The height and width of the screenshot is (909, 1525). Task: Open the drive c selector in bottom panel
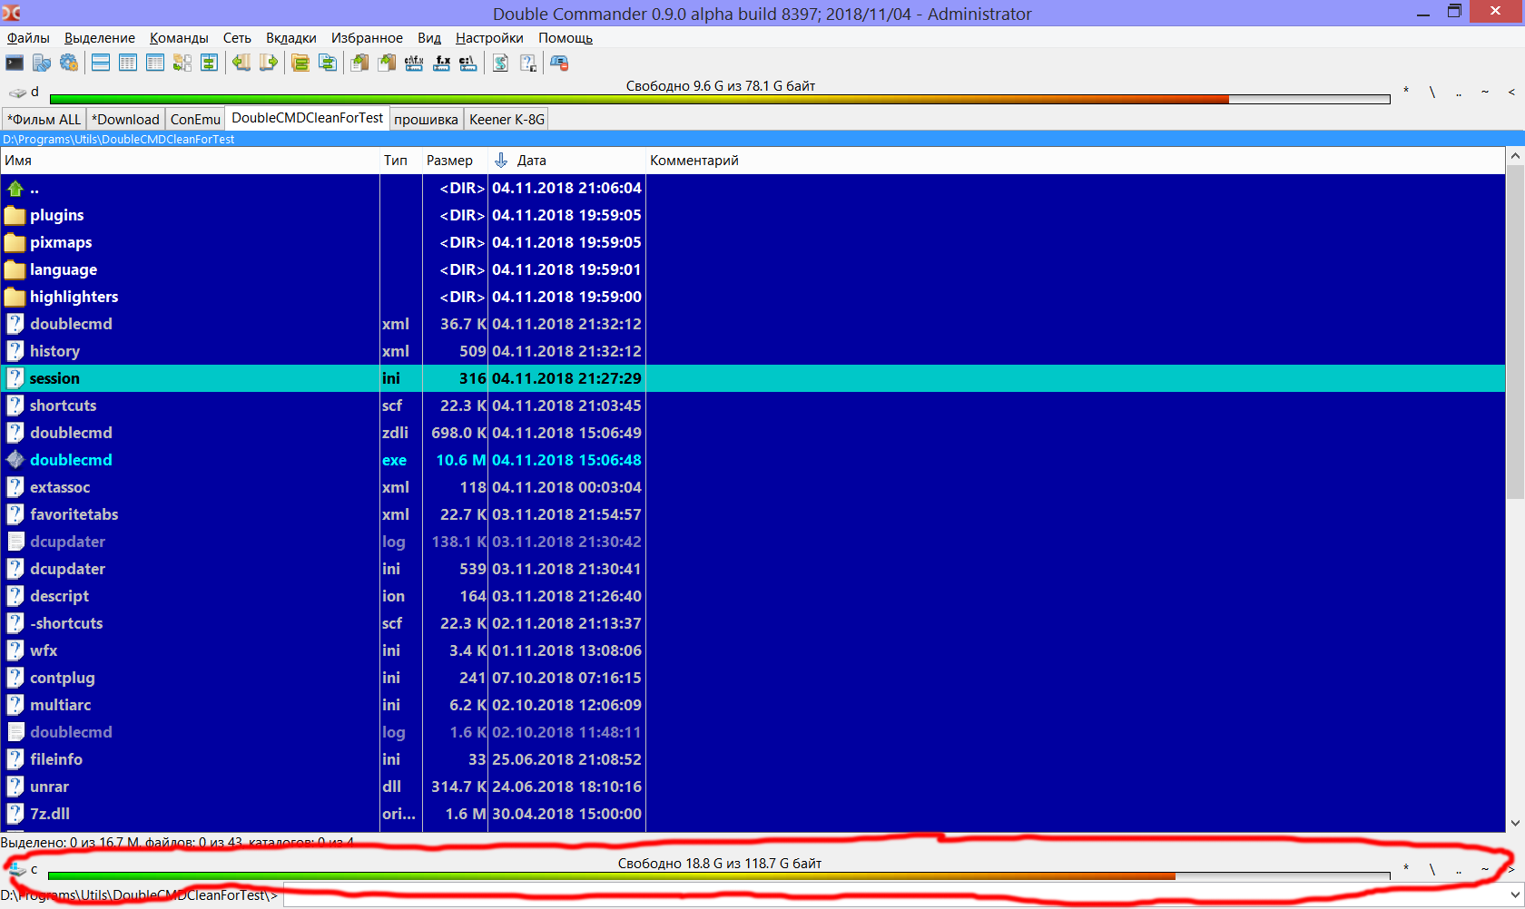click(x=24, y=869)
